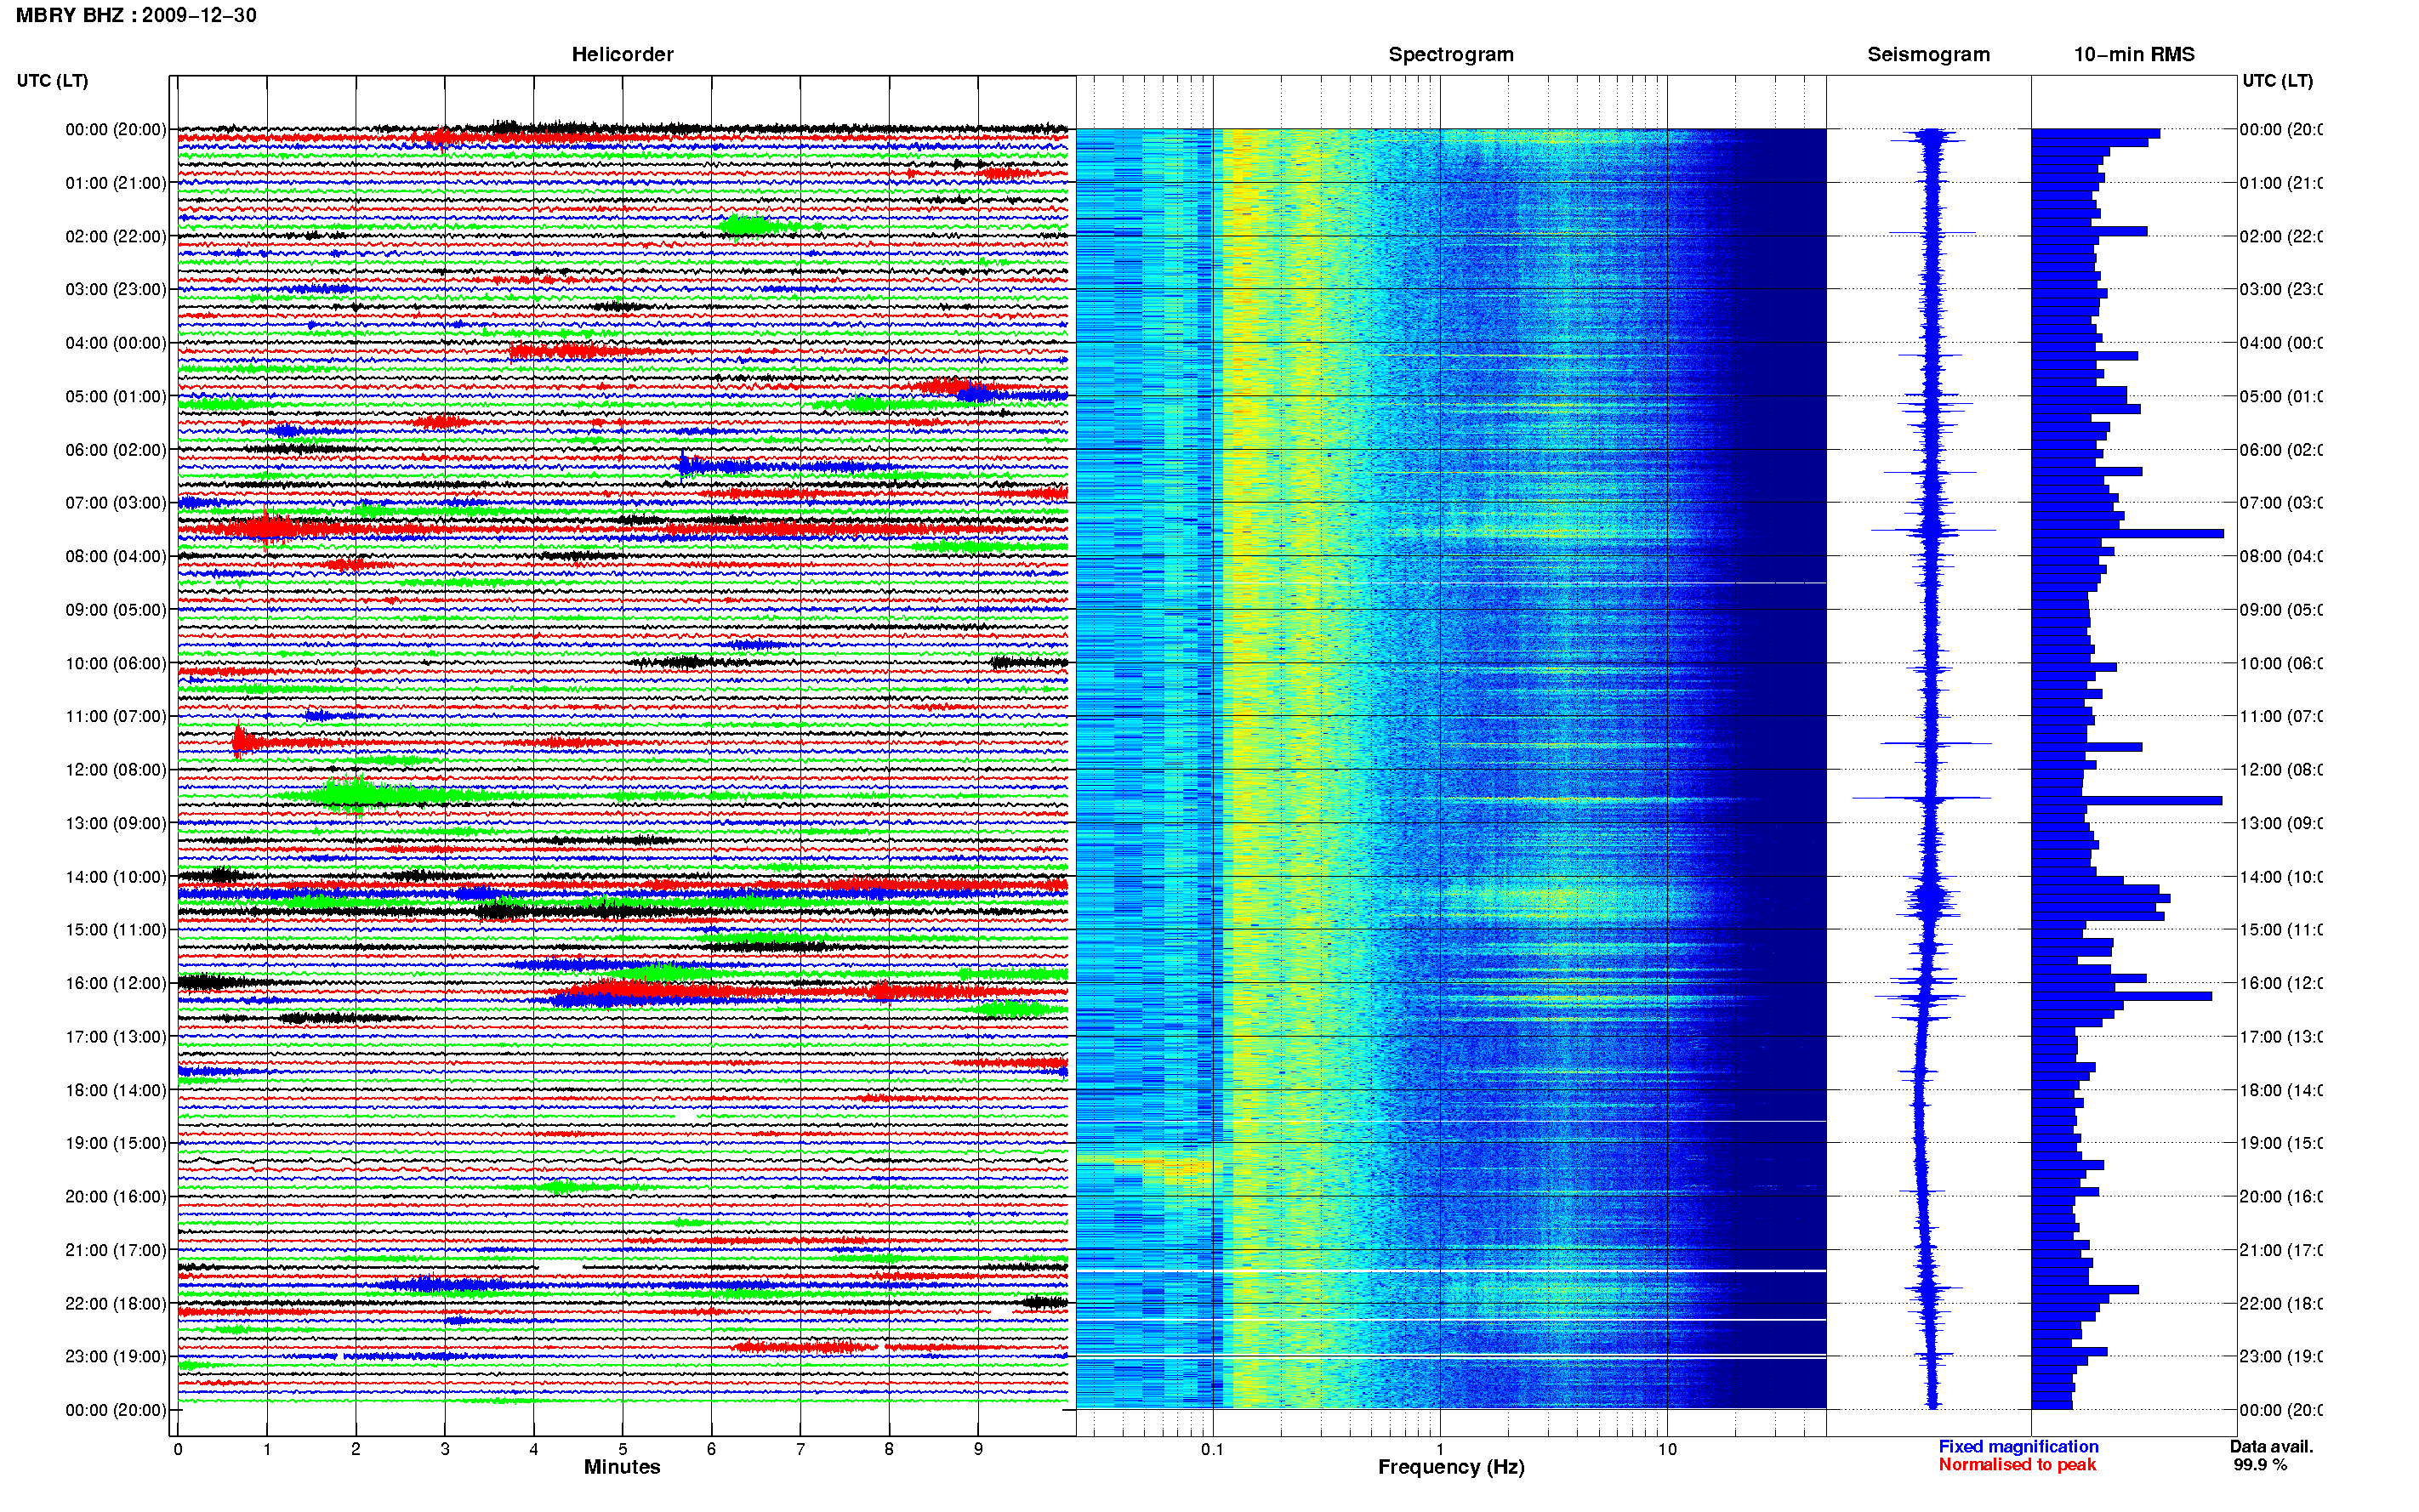Click the Minutes axis tick 4

(533, 1449)
